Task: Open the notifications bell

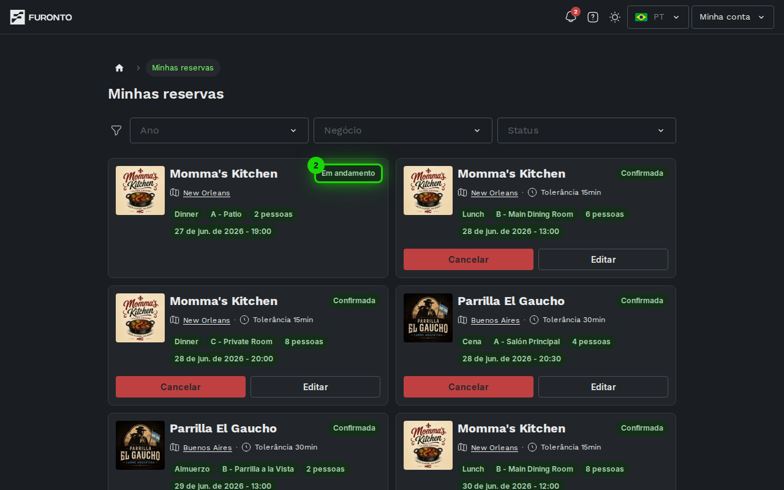Action: (571, 17)
